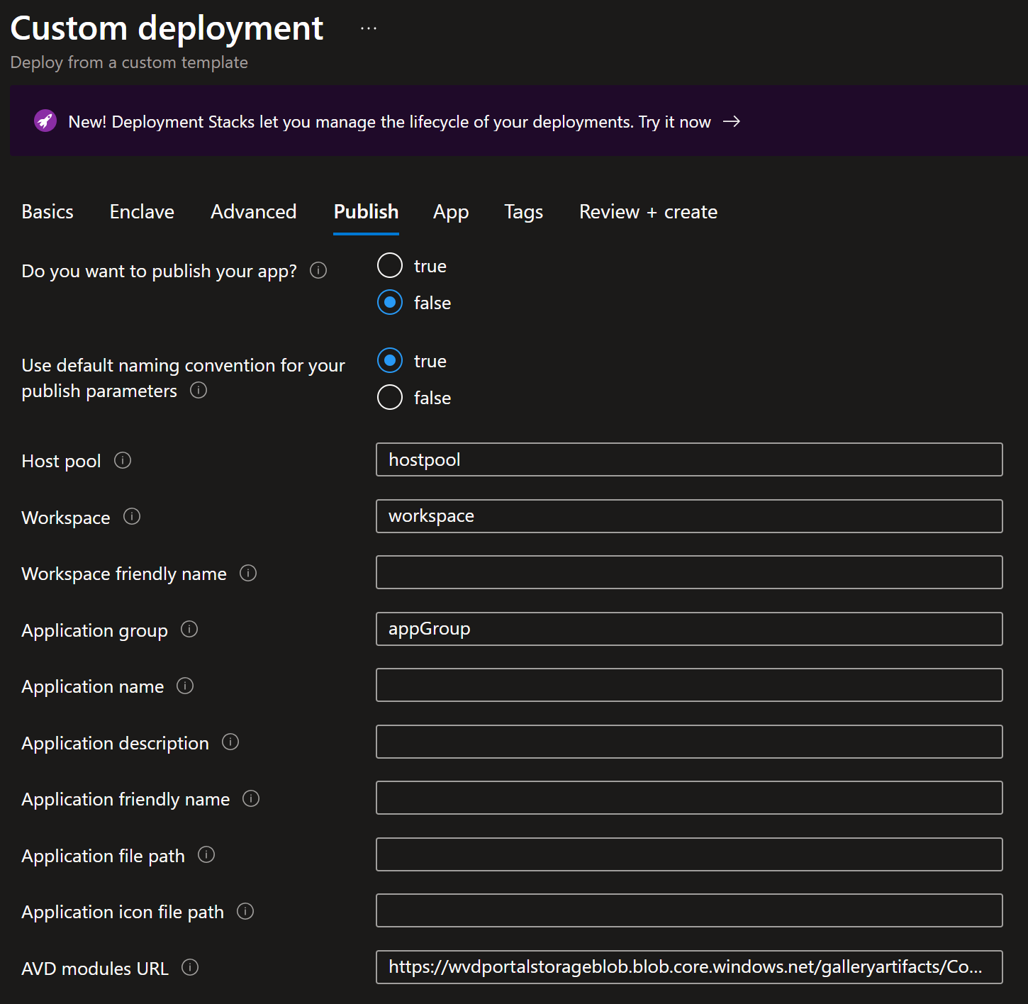Open info tooltip next to Workspace label
The image size is (1028, 1004).
tap(132, 516)
